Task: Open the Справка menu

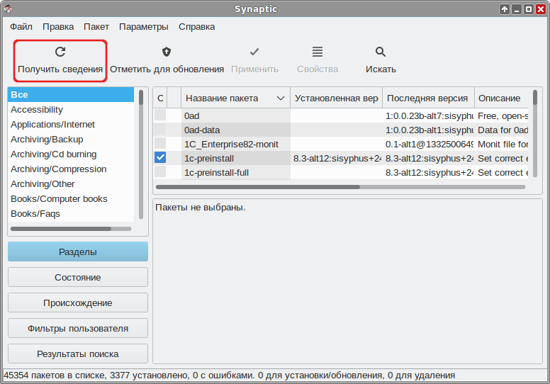Action: 197,27
